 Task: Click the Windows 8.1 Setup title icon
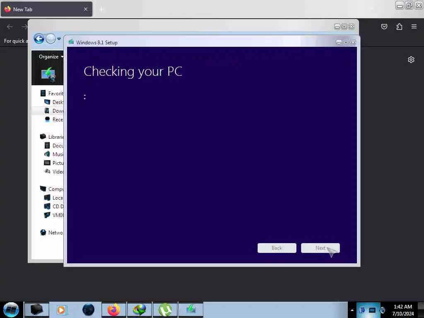(71, 42)
